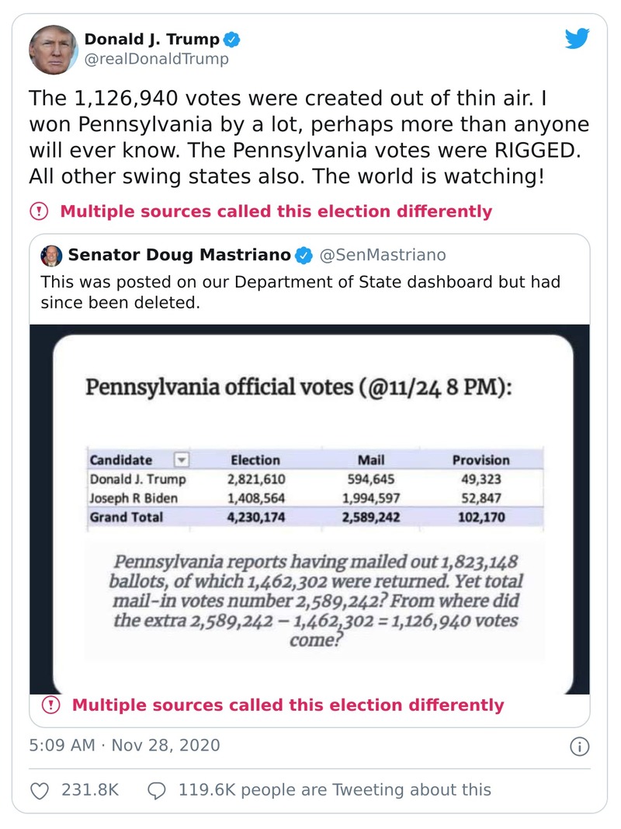Click Senator Doug Mastriano's verified badge

click(305, 255)
